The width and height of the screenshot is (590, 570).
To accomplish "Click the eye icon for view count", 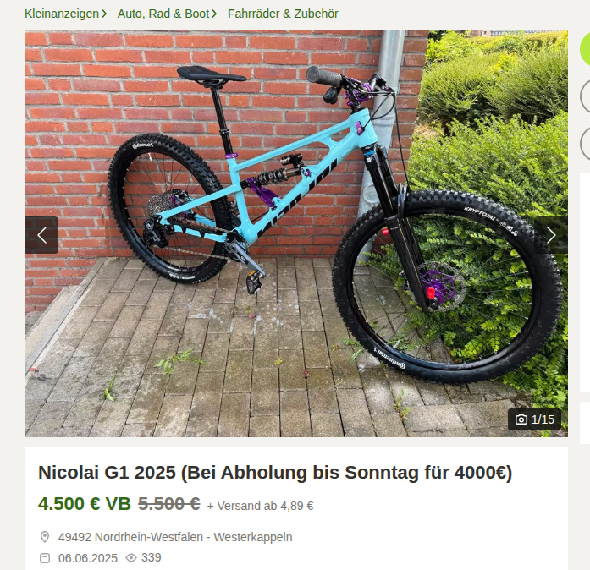I will point(131,557).
